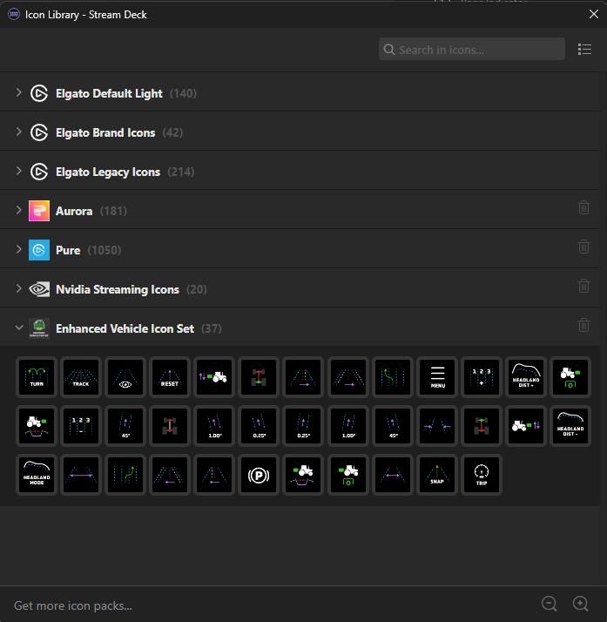
Task: Pick the '1 2 3 +' lane icon
Action: pos(482,377)
